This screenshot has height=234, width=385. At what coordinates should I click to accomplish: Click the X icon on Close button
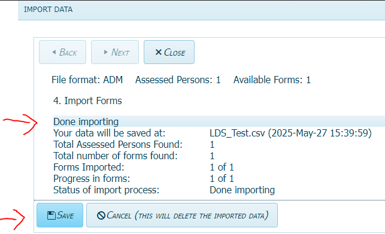pyautogui.click(x=158, y=52)
